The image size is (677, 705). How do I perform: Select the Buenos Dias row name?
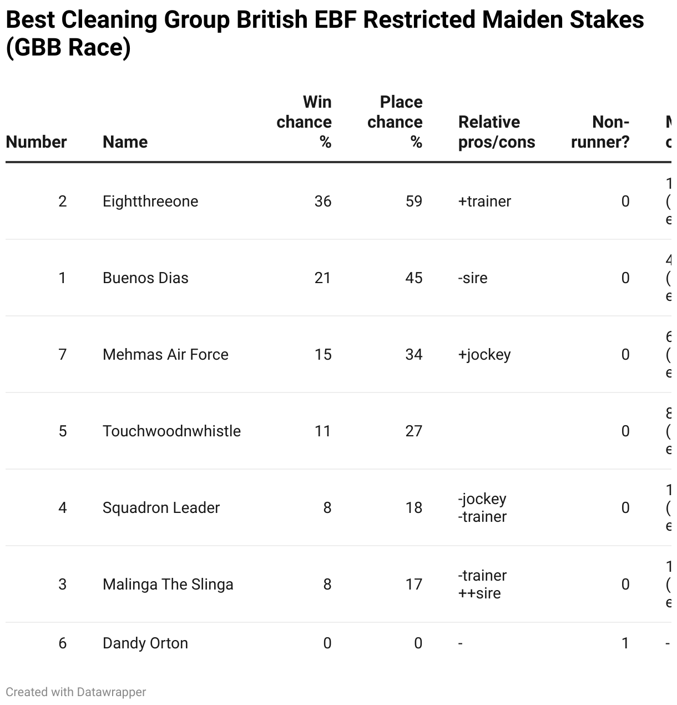tap(145, 278)
